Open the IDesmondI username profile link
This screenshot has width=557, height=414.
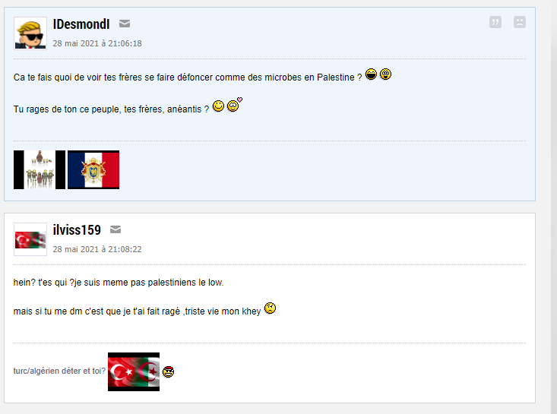point(81,24)
